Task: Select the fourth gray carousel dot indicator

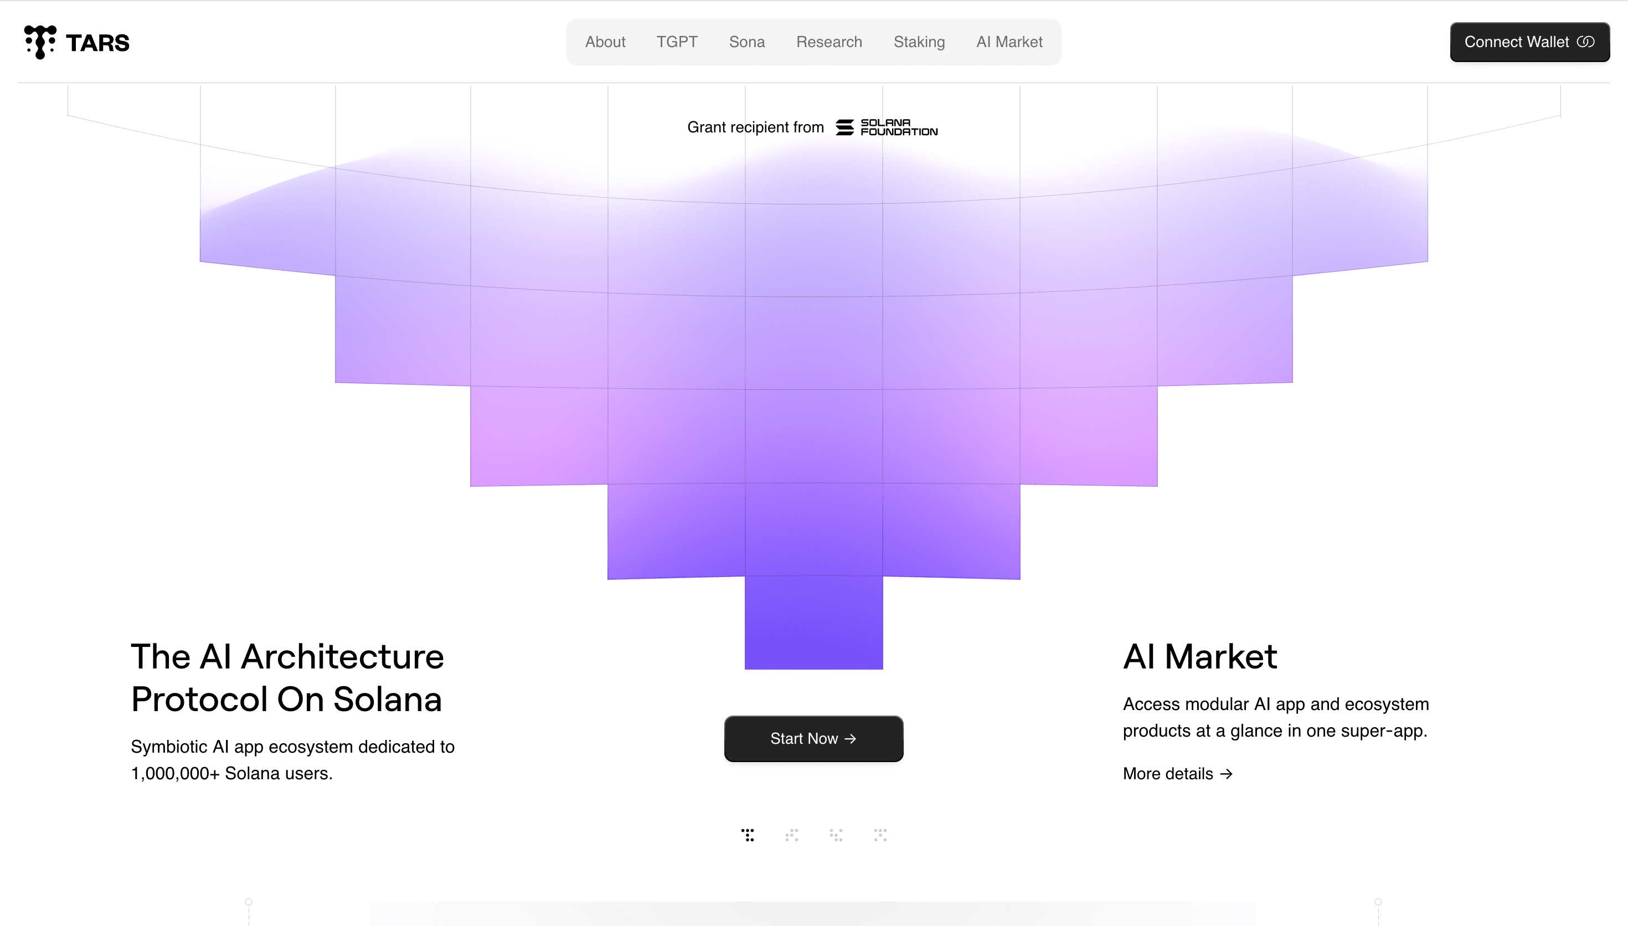Action: pos(881,835)
